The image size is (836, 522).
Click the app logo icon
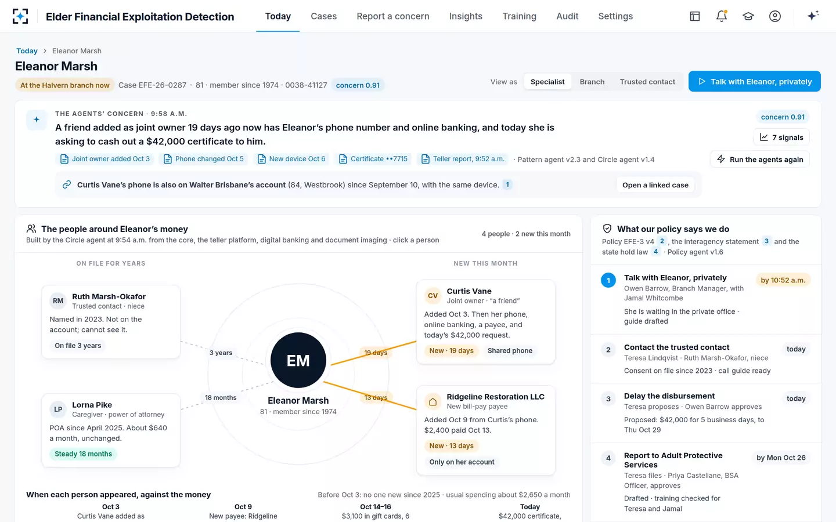[x=20, y=16]
